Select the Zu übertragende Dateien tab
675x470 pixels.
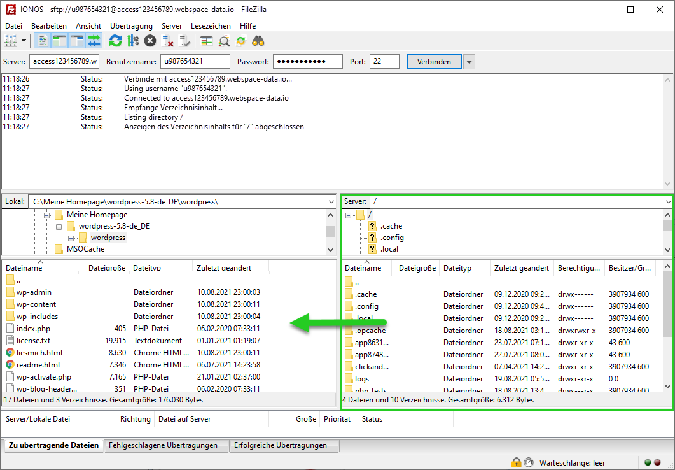tap(54, 445)
